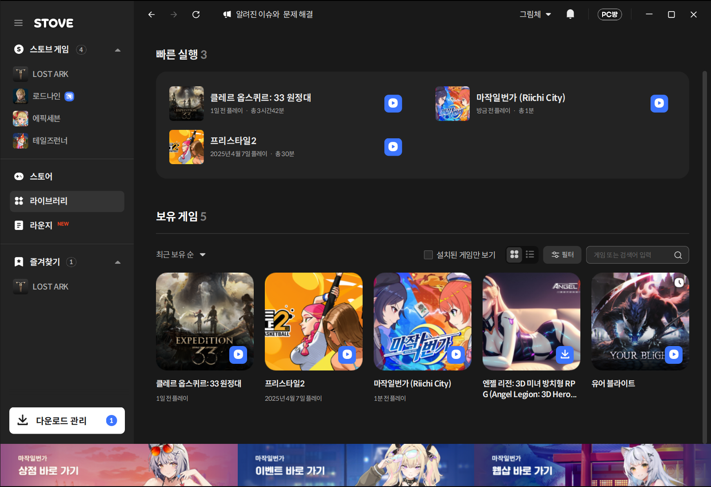
Task: Go forward with the right arrow
Action: click(x=174, y=15)
